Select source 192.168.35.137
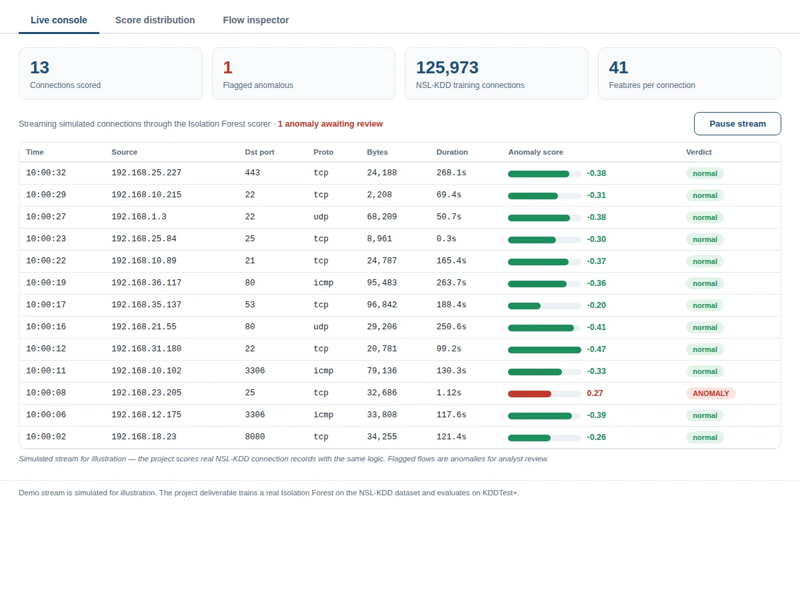Image resolution: width=800 pixels, height=600 pixels. pyautogui.click(x=147, y=305)
